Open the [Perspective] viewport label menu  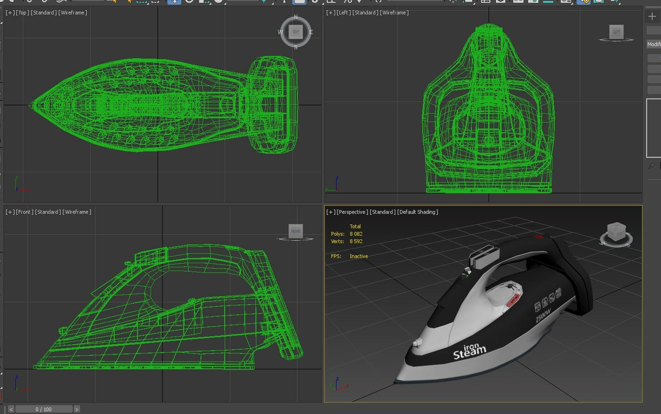pos(352,212)
